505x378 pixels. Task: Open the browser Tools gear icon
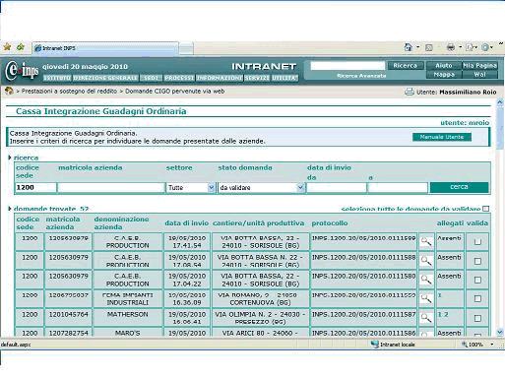point(485,47)
